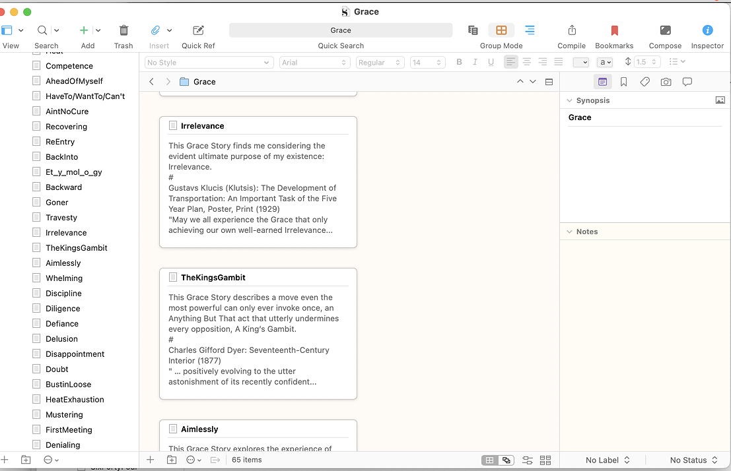Add new item in binder footer
731x471 pixels.
click(x=5, y=460)
